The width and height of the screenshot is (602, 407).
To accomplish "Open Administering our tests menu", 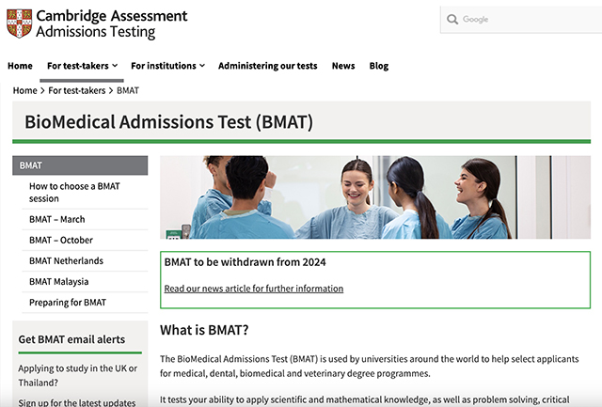I will pyautogui.click(x=267, y=66).
